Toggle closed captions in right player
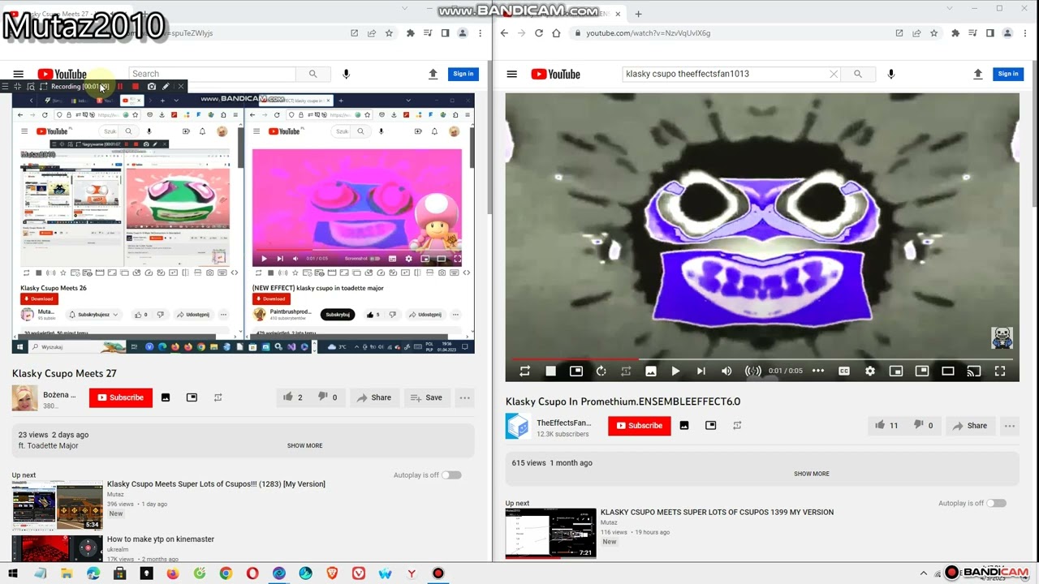 844,371
